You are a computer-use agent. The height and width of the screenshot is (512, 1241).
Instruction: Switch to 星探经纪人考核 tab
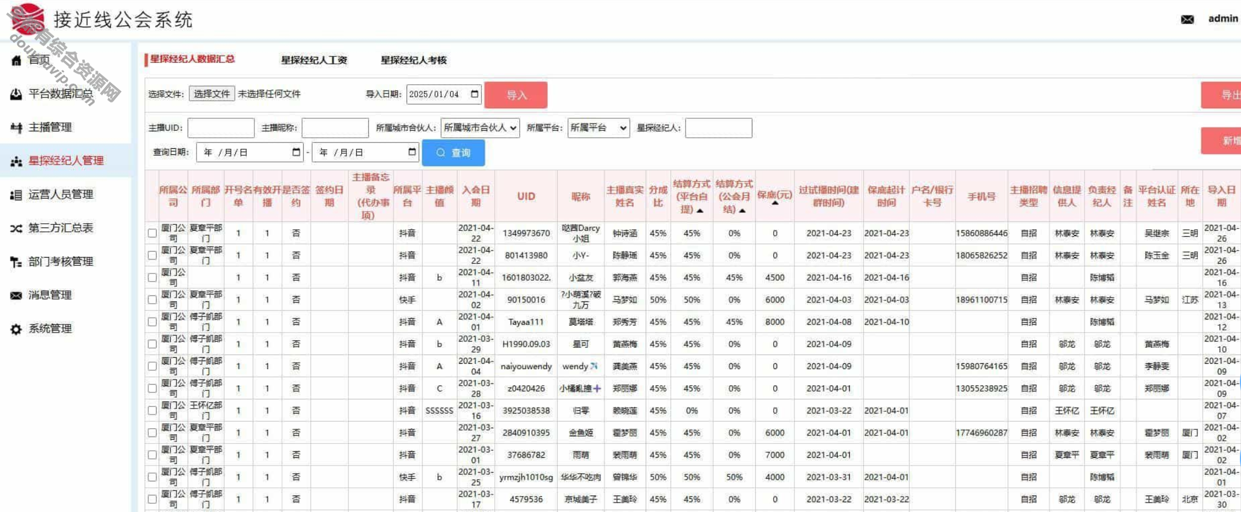click(414, 60)
